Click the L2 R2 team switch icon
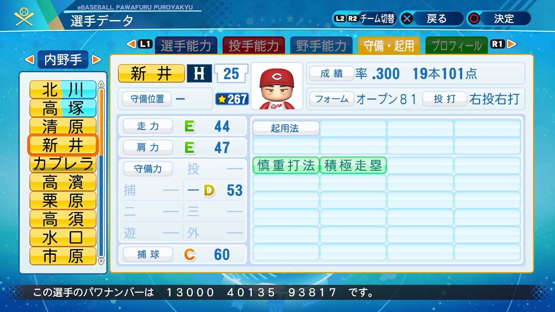The image size is (555, 312). [346, 19]
